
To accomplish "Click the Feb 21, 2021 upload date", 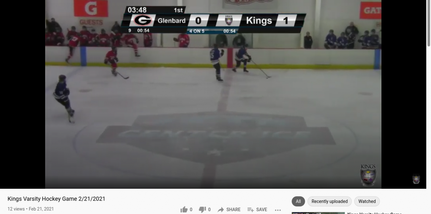I will click(x=41, y=209).
